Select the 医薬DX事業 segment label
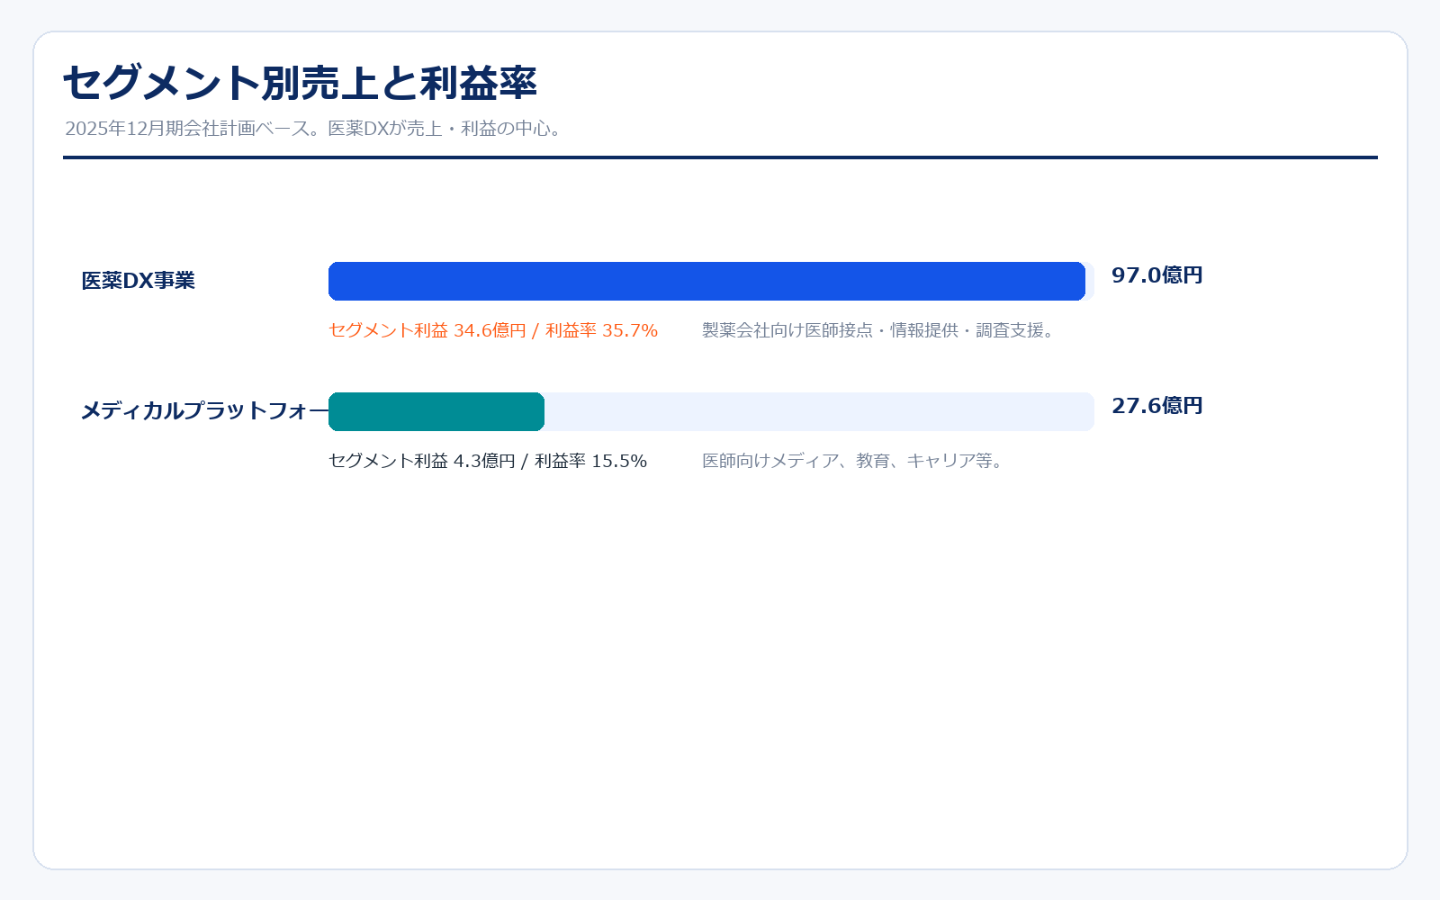This screenshot has height=900, width=1440. point(139,281)
